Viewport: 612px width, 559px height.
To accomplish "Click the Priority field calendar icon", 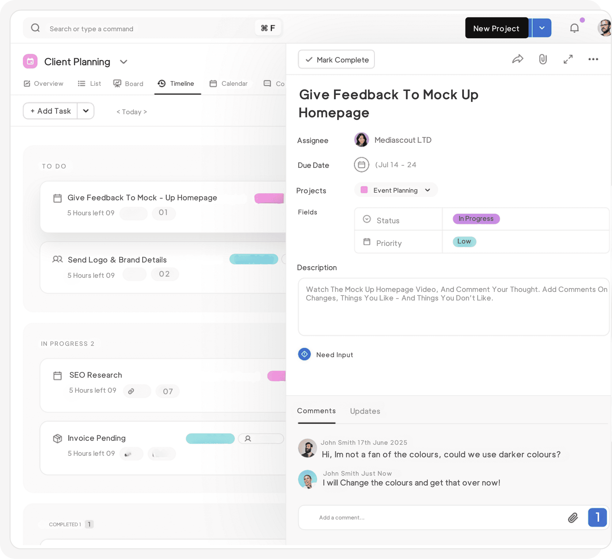I will (367, 242).
